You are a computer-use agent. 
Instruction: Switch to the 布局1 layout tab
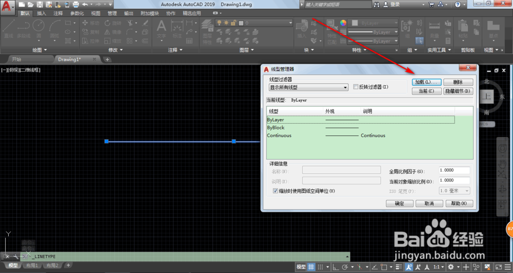(x=32, y=265)
